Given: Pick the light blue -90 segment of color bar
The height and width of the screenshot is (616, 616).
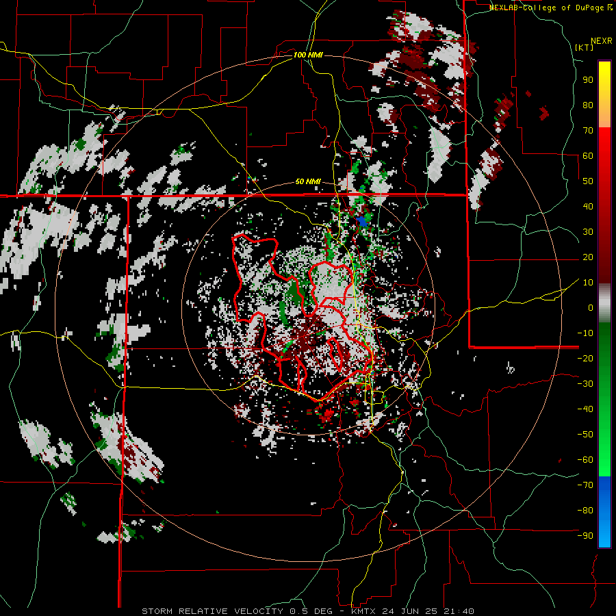Looking at the screenshot, I should pyautogui.click(x=604, y=535).
